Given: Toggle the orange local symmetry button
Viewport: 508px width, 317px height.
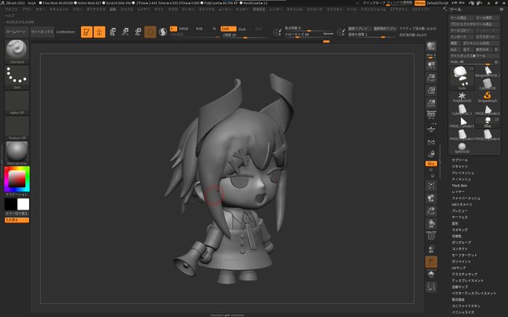Looking at the screenshot, I should pyautogui.click(x=431, y=163).
